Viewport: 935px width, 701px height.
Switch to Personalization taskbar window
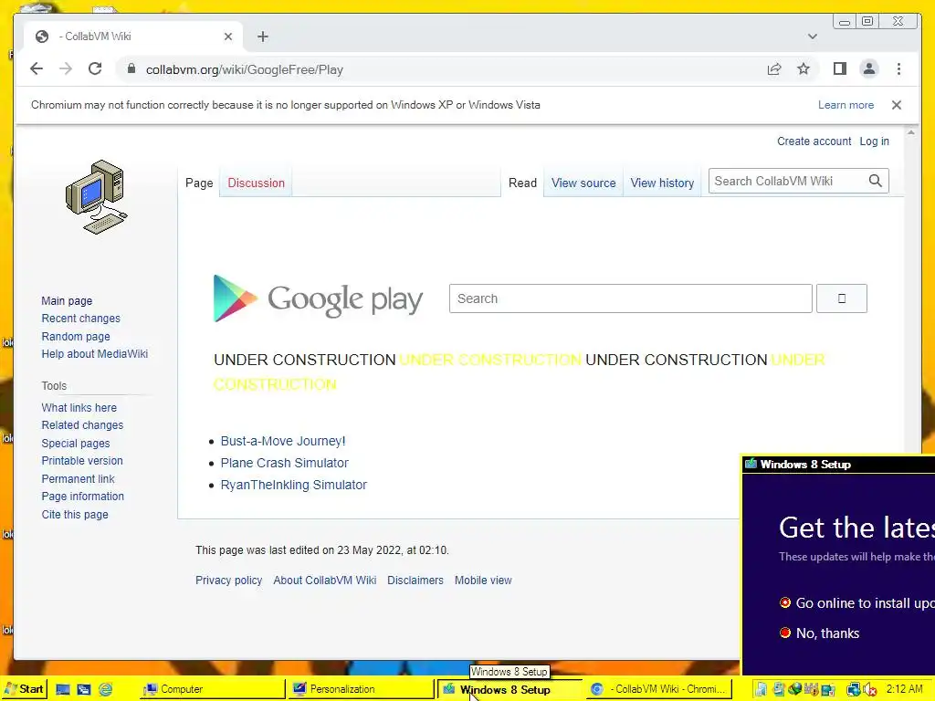[362, 689]
